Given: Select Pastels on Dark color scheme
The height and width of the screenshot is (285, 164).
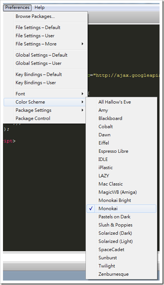Looking at the screenshot, I should pyautogui.click(x=121, y=217).
